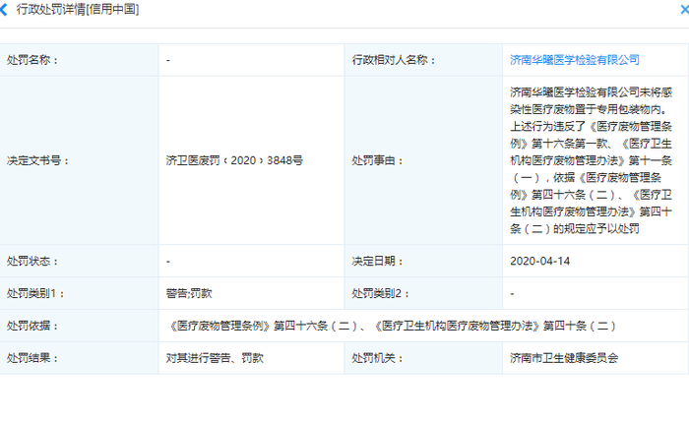This screenshot has width=689, height=422.
Task: Click the 处罚类别1 label cell
Action: tap(79, 293)
